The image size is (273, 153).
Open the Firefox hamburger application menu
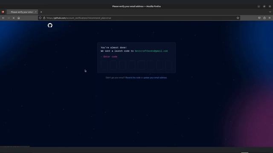[270, 18]
